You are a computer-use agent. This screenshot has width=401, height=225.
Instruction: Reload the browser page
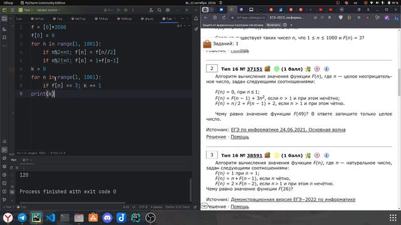click(224, 17)
